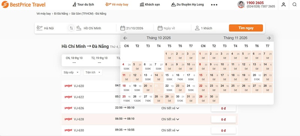Expand Chi tiết vé for VJ-626
Viewport: 300px width, 136px height.
170,108
